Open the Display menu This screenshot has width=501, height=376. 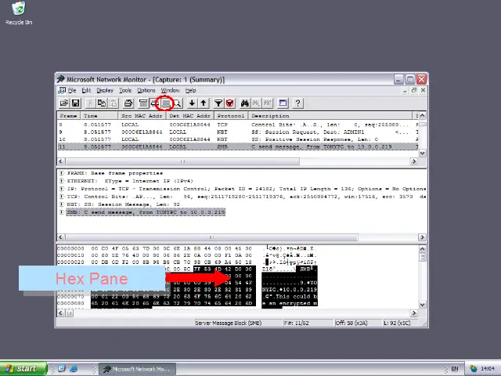coord(105,91)
